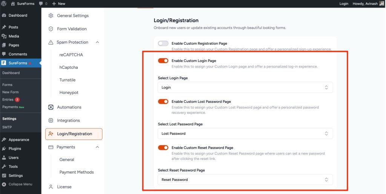Click the General Settings gear icon
386x194 pixels.
tap(51, 16)
